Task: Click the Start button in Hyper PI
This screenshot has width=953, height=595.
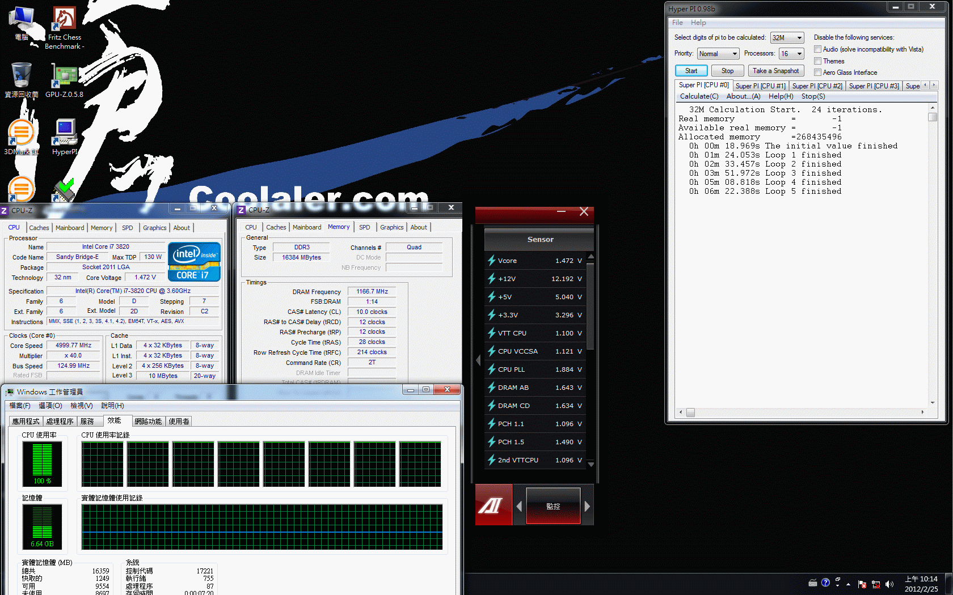Action: [691, 71]
